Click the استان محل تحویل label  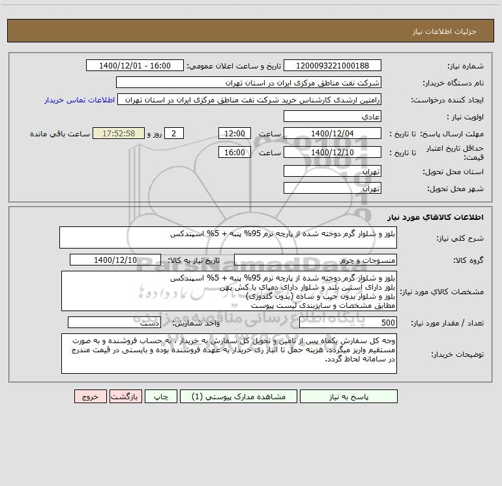pyautogui.click(x=453, y=172)
